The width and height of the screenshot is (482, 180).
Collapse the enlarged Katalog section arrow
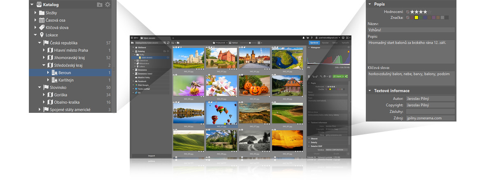point(32,5)
